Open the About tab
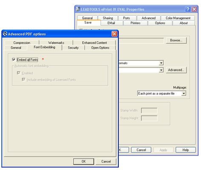Image resolution: width=201 pixels, height=170 pixels. click(x=184, y=23)
